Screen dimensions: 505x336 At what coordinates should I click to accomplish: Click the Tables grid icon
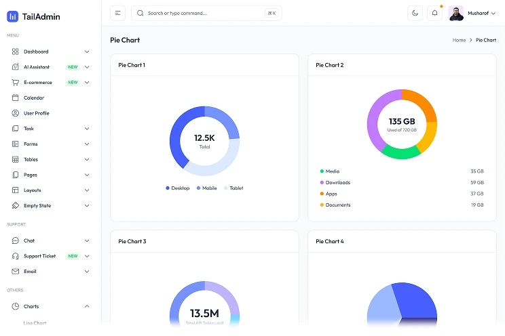point(15,159)
